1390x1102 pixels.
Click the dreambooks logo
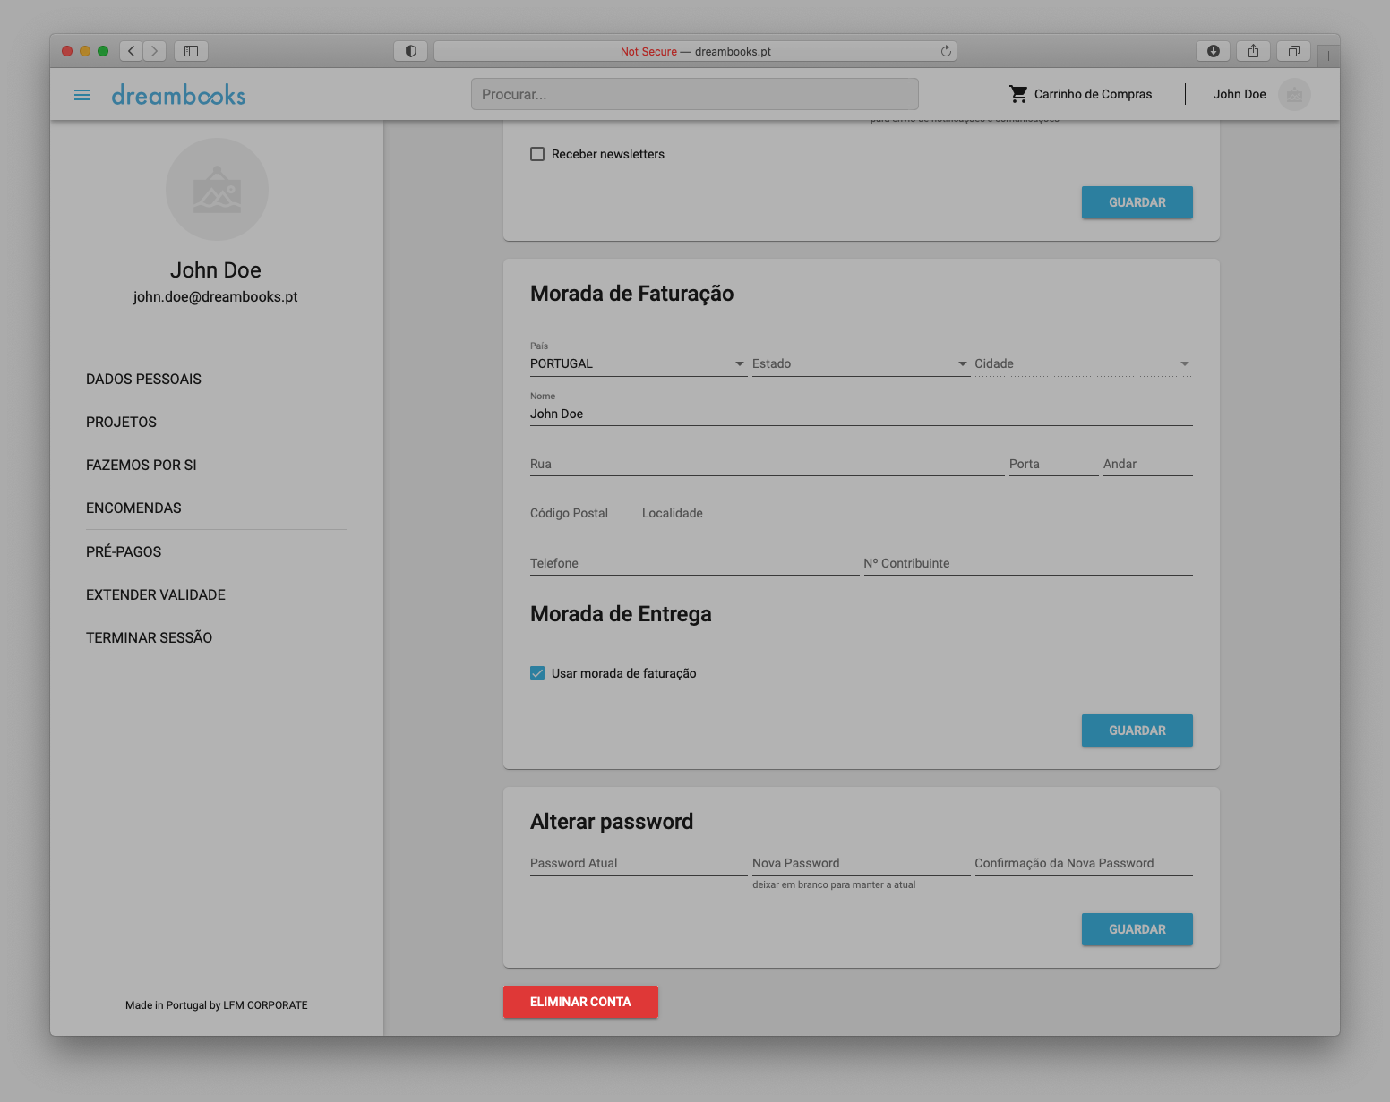pos(178,95)
